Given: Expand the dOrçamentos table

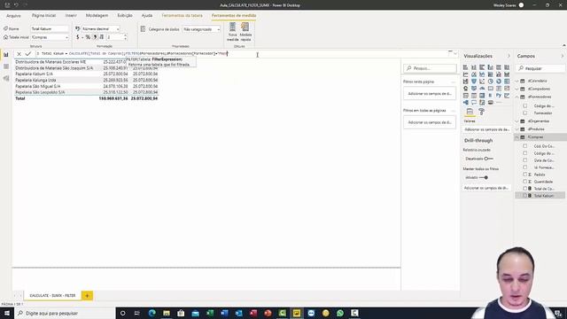Looking at the screenshot, I should pos(517,121).
